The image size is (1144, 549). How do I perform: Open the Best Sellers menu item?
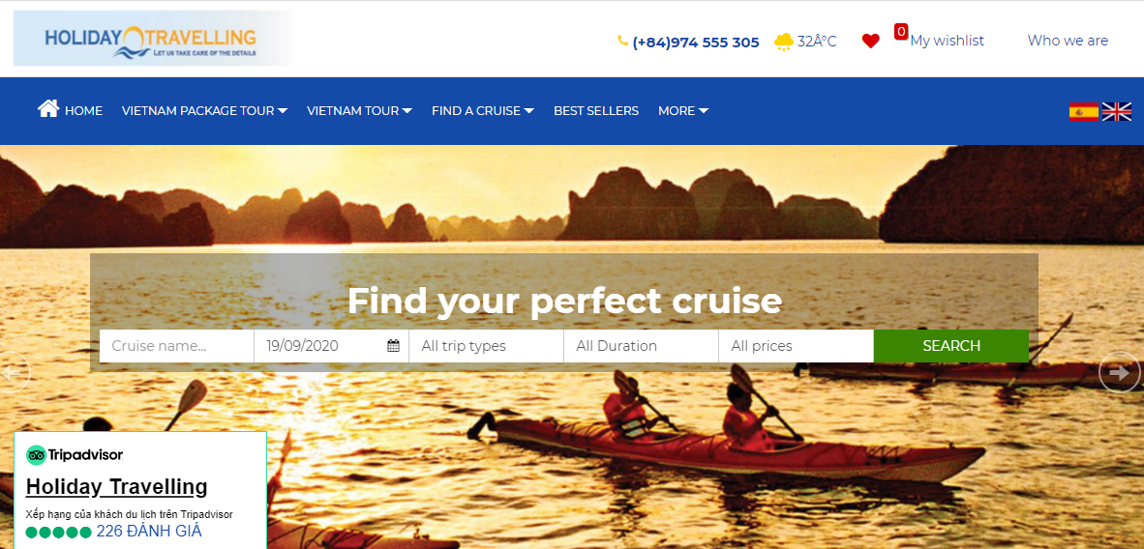tap(596, 111)
